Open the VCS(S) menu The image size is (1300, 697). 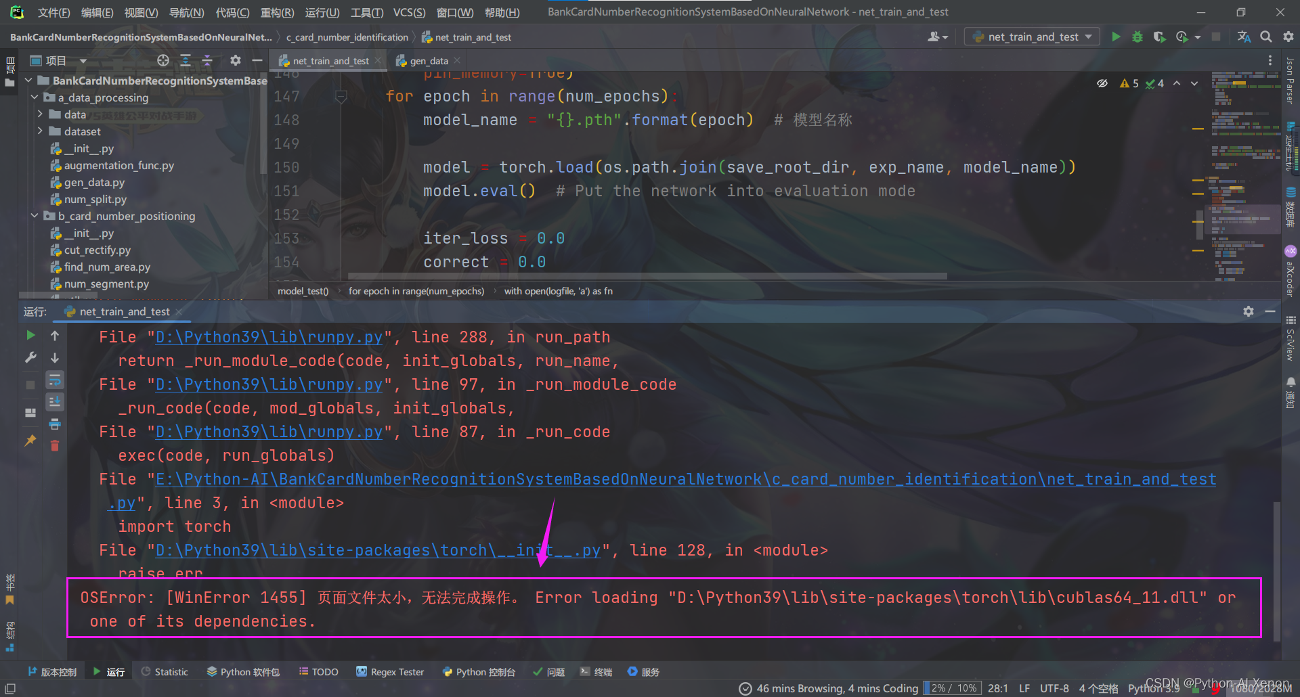(409, 12)
